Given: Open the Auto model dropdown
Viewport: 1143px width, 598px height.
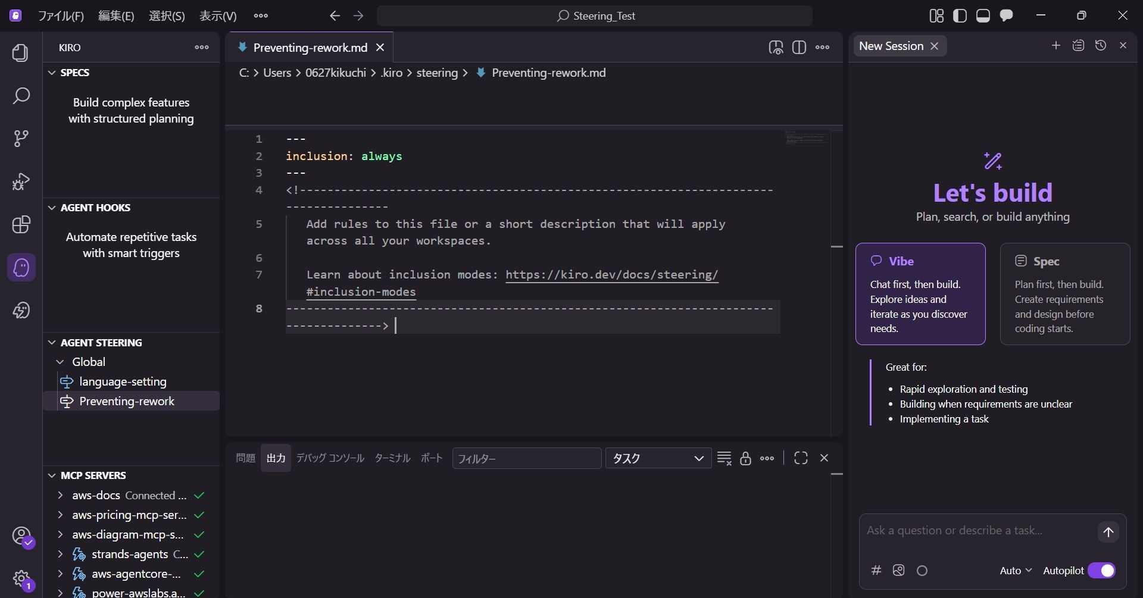Looking at the screenshot, I should pyautogui.click(x=1015, y=571).
